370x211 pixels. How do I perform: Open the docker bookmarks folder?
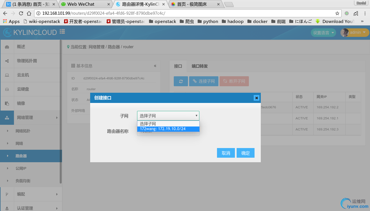pyautogui.click(x=257, y=21)
